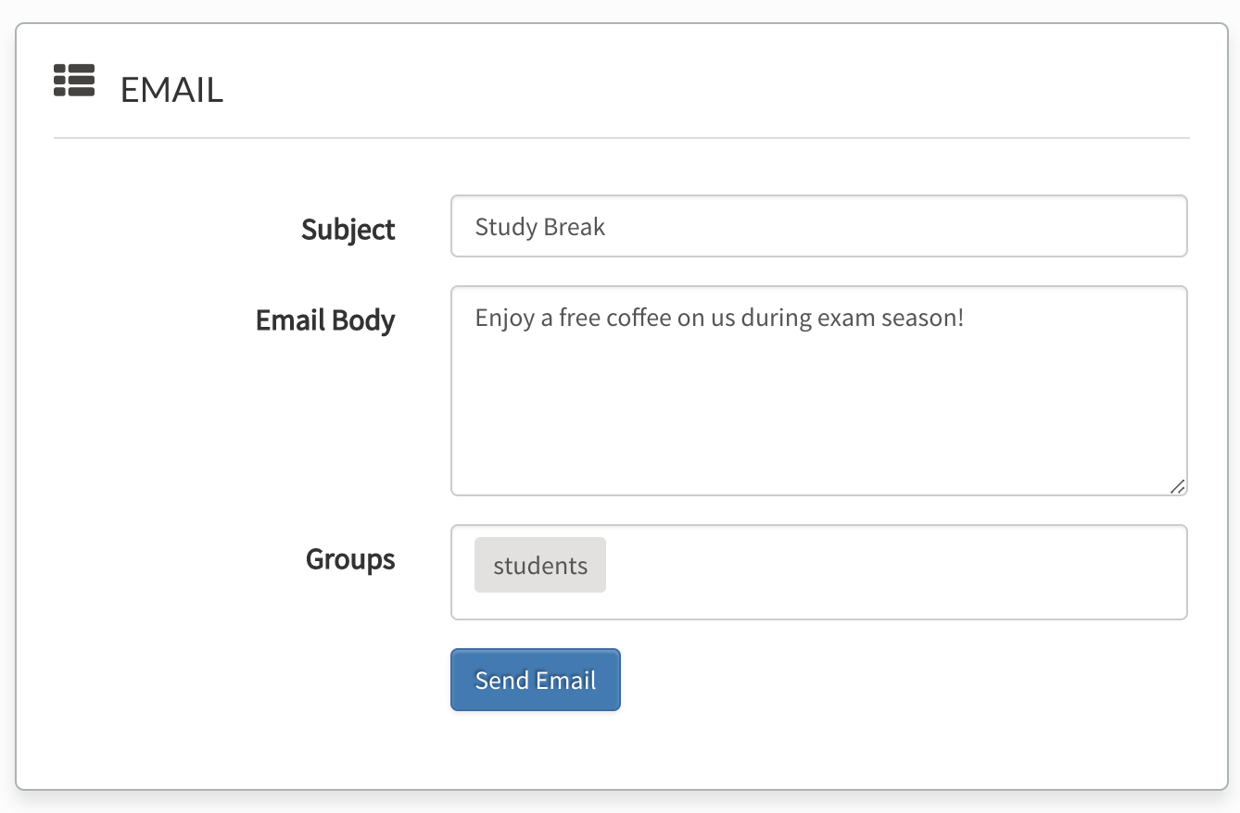Select the Email Body label
The image size is (1240, 813).
point(325,320)
